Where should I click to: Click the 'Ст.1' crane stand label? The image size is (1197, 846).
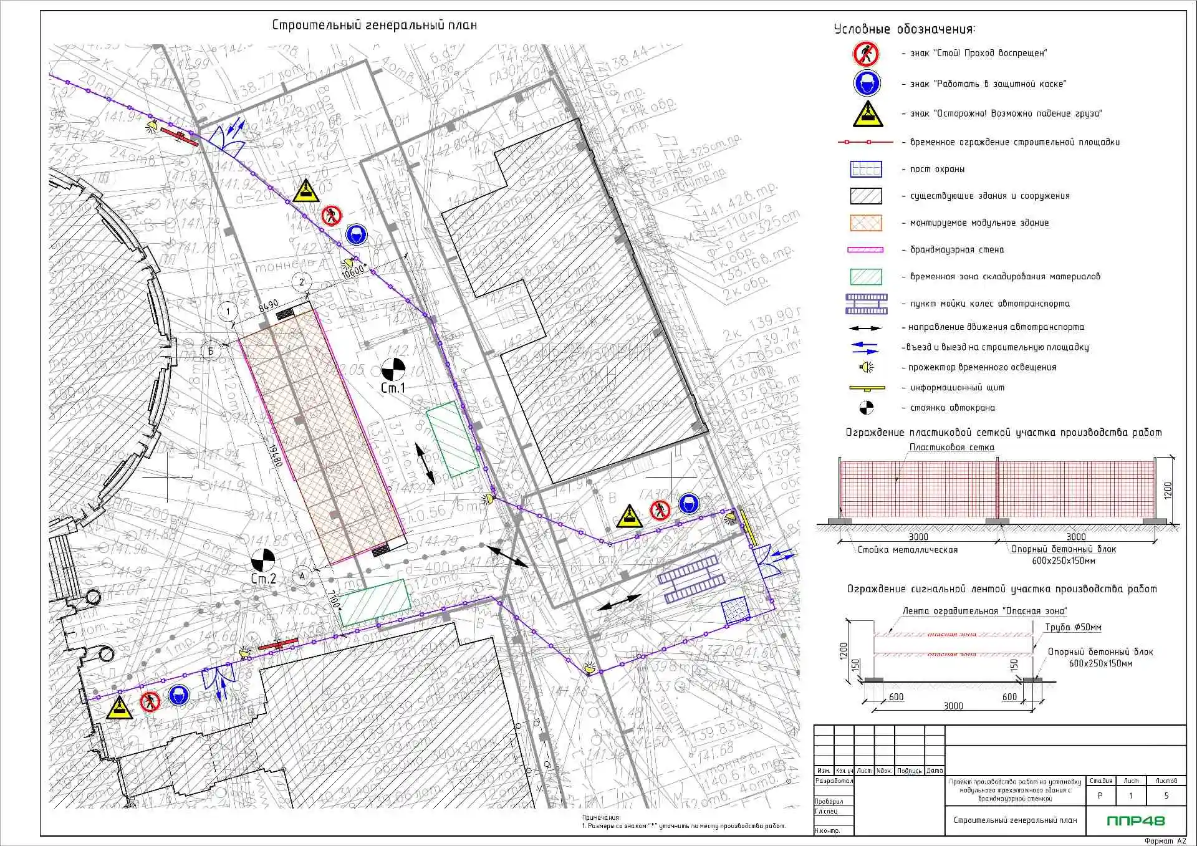pos(393,388)
